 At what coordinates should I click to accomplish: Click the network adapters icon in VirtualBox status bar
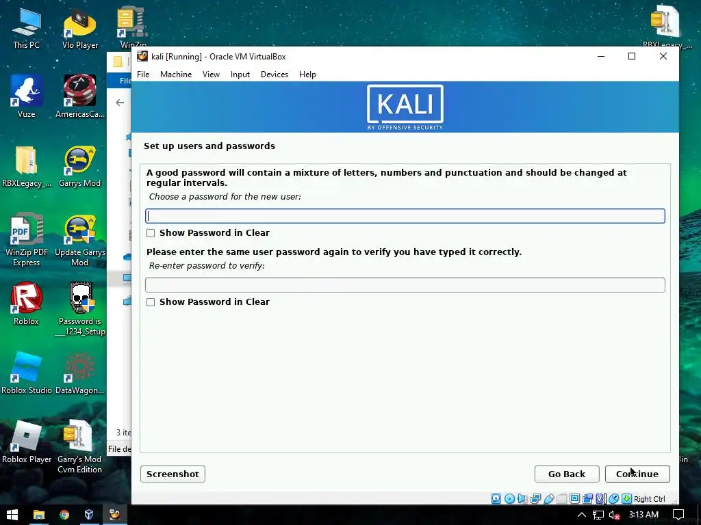pos(535,498)
